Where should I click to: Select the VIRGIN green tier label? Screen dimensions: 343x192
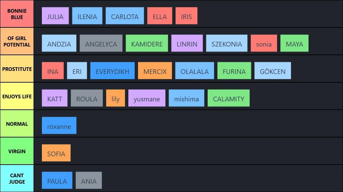coord(17,151)
